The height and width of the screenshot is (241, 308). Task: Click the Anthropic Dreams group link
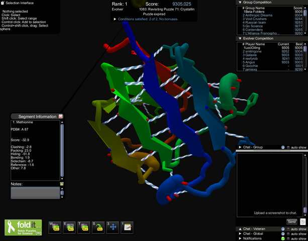point(259,15)
